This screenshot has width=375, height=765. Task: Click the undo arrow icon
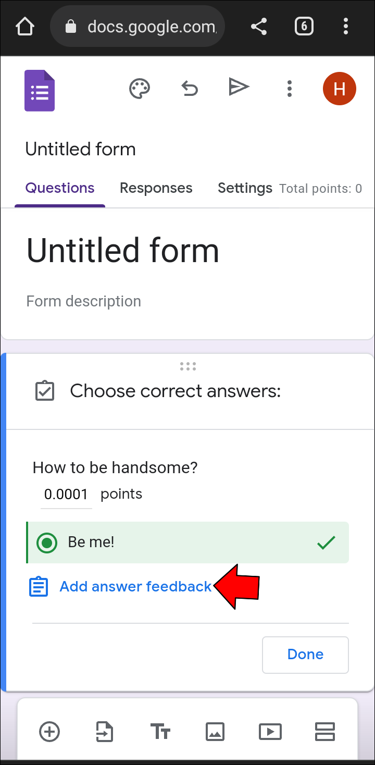(190, 89)
